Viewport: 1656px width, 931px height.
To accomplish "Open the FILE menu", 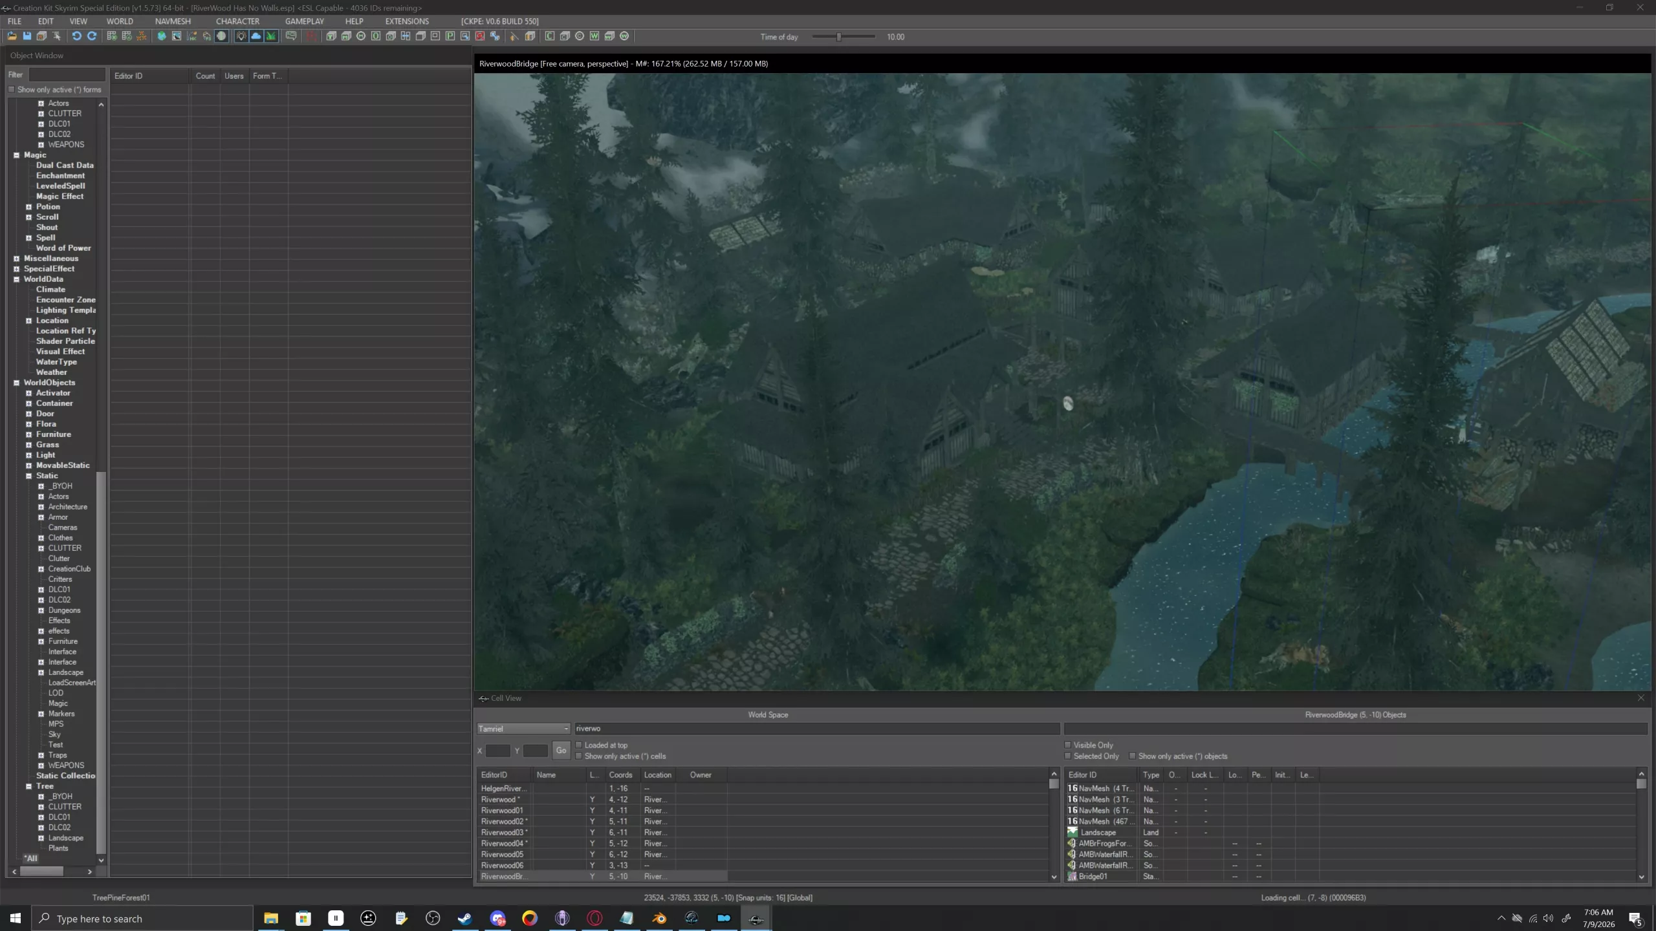I will (14, 21).
